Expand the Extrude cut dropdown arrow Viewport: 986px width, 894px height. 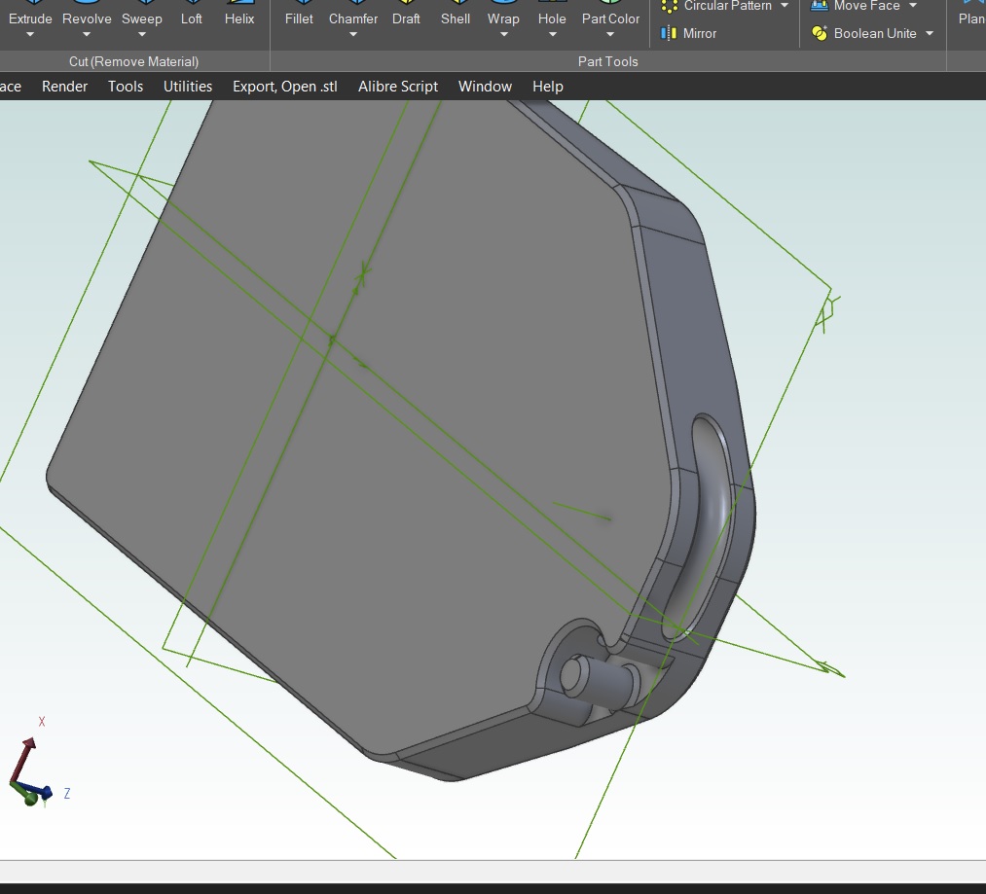click(30, 35)
